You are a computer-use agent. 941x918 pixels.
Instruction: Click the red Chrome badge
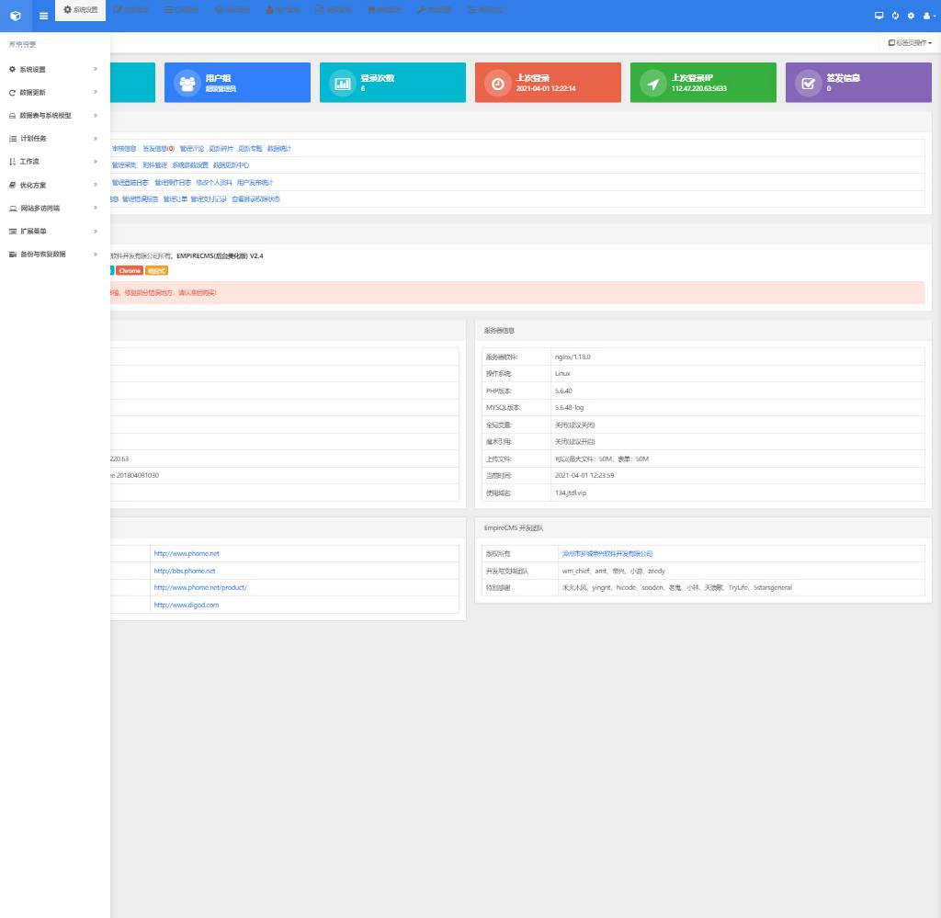click(x=130, y=271)
